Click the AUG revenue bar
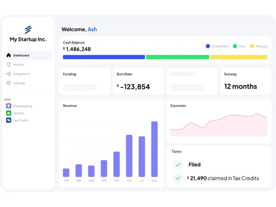Viewport: 276px width, 207px height. (x=155, y=149)
